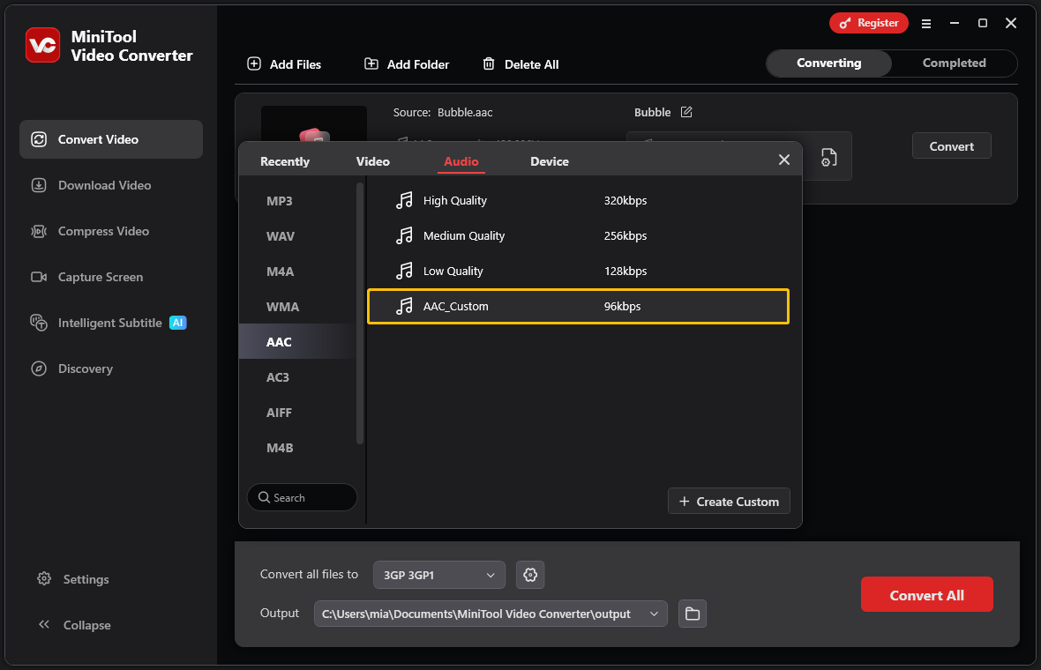Switch to the Converting tab
The width and height of the screenshot is (1041, 670).
[x=828, y=63]
